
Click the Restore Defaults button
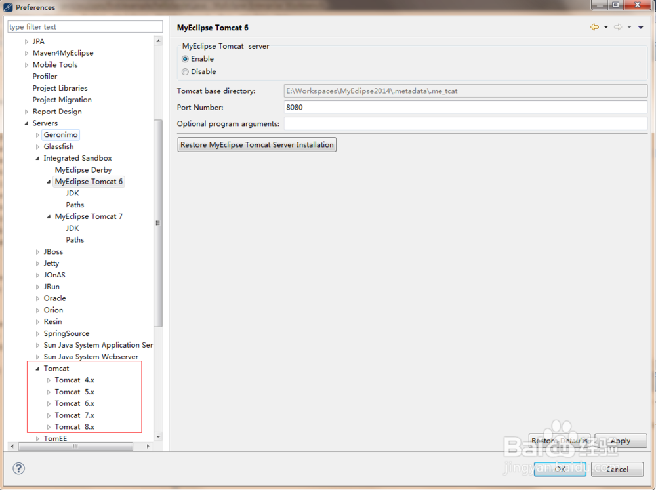[560, 441]
